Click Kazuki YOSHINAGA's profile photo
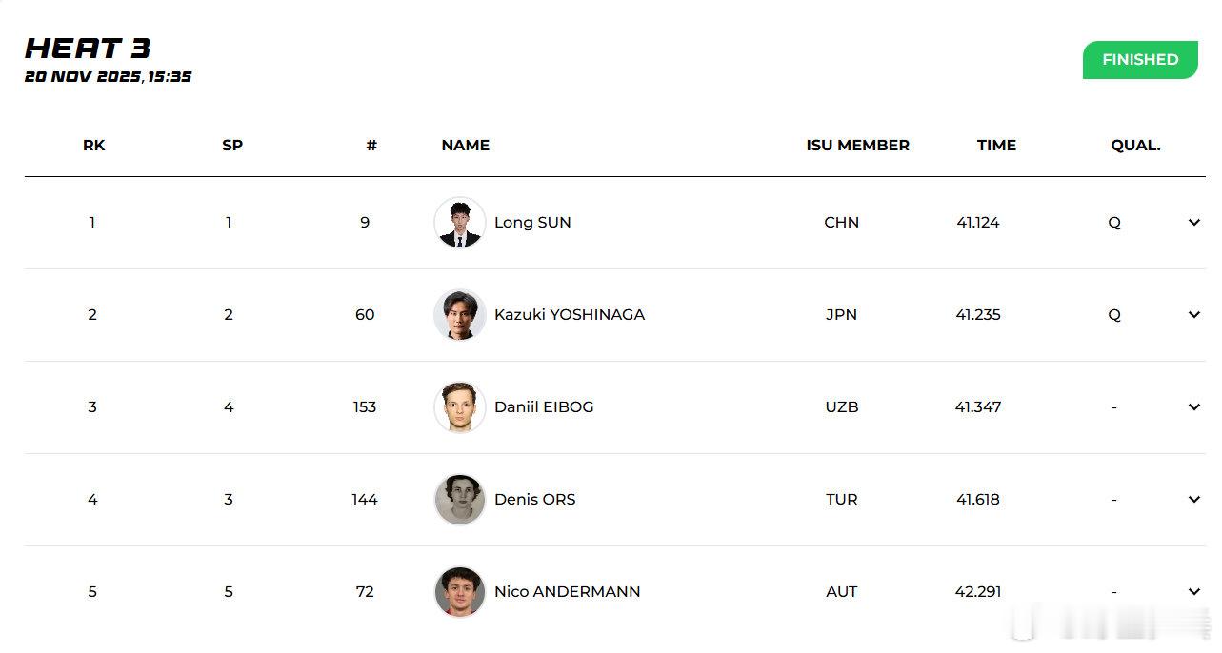Viewport: 1222px width, 653px height. click(460, 315)
